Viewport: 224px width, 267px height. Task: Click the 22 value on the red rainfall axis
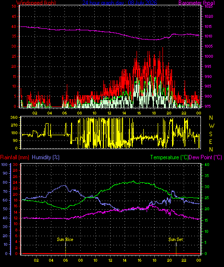[15, 188]
